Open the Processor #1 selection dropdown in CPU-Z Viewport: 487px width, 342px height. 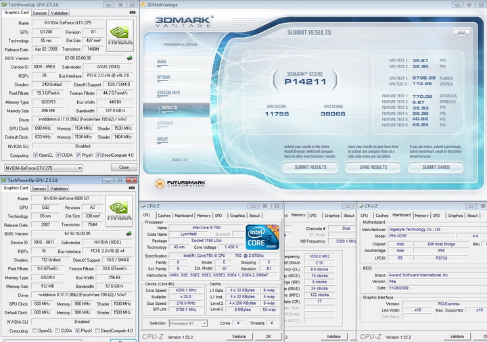click(188, 323)
